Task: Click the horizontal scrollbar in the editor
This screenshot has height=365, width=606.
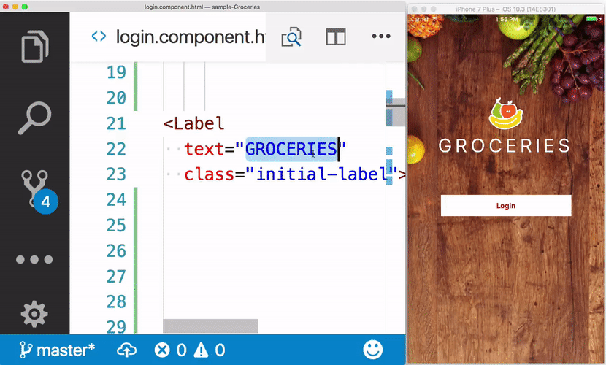Action: coord(210,326)
